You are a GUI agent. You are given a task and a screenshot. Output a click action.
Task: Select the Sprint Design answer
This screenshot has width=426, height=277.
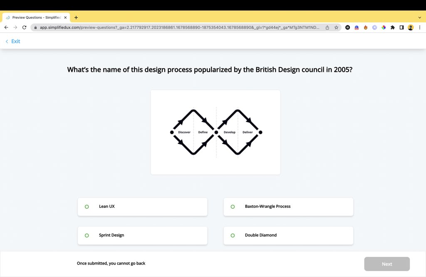(x=142, y=235)
